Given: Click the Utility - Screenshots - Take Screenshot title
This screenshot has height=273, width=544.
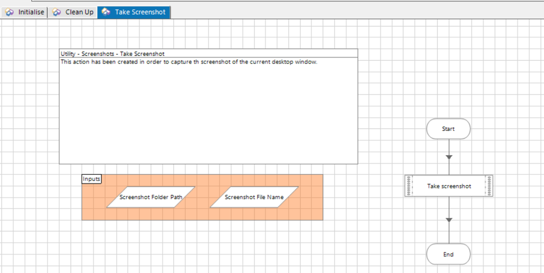Looking at the screenshot, I should coord(112,54).
